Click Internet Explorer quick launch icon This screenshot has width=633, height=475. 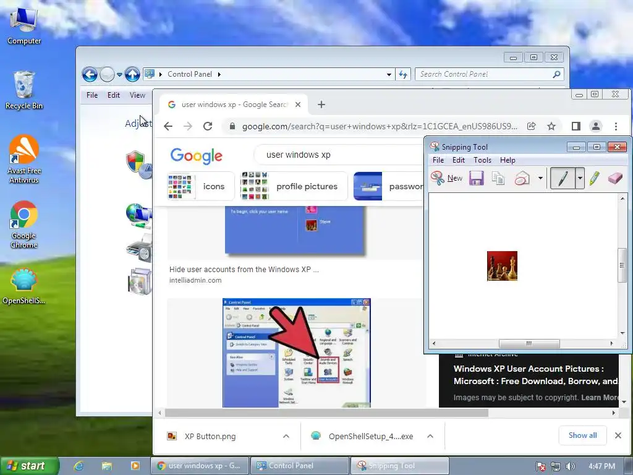pyautogui.click(x=79, y=466)
